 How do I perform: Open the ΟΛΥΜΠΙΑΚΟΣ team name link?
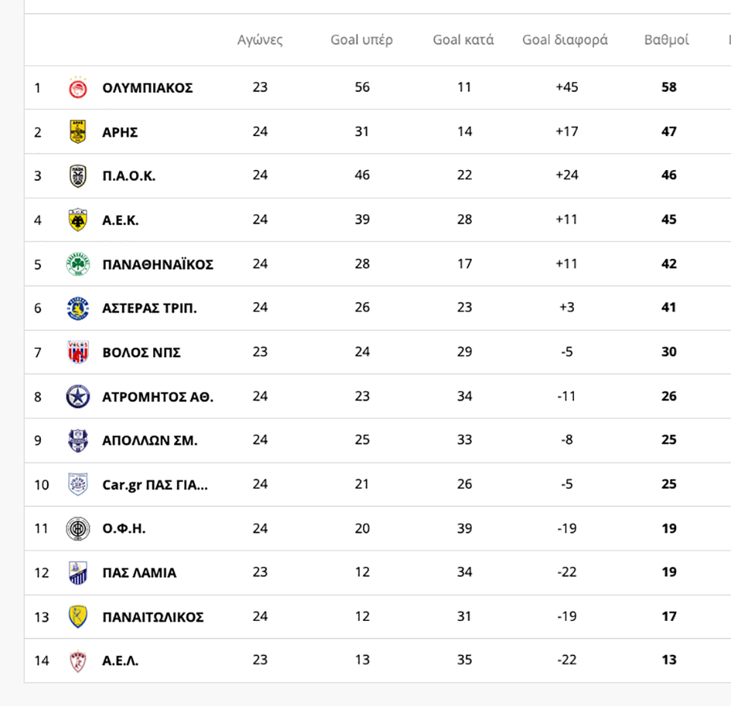(x=148, y=87)
